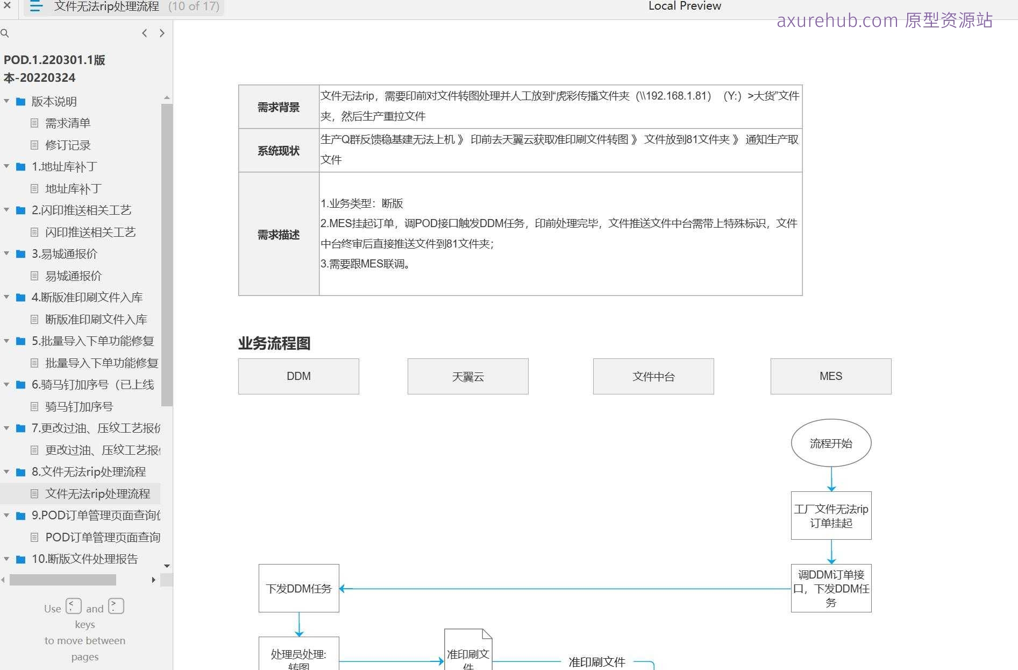The image size is (1018, 670).
Task: Click the sidebar horizontal scrollbar track
Action: (63, 580)
